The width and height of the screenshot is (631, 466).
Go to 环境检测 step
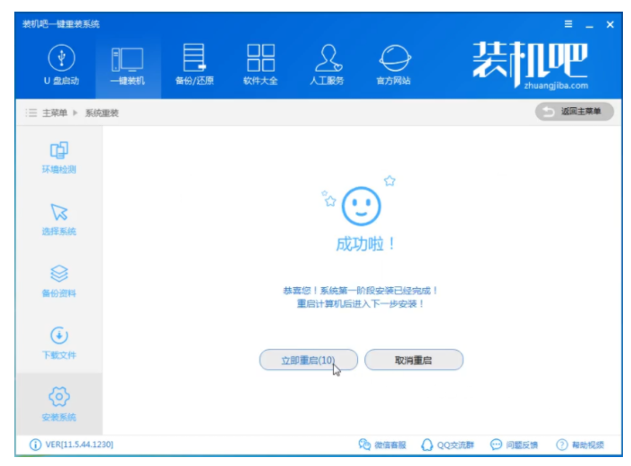point(59,157)
